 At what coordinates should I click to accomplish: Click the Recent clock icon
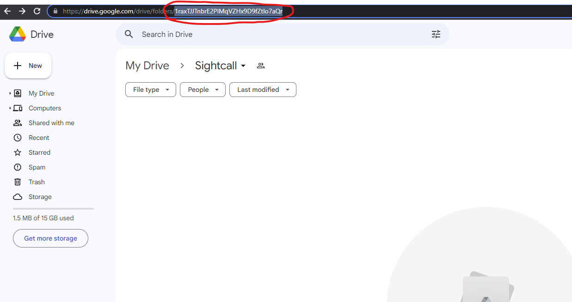(18, 138)
